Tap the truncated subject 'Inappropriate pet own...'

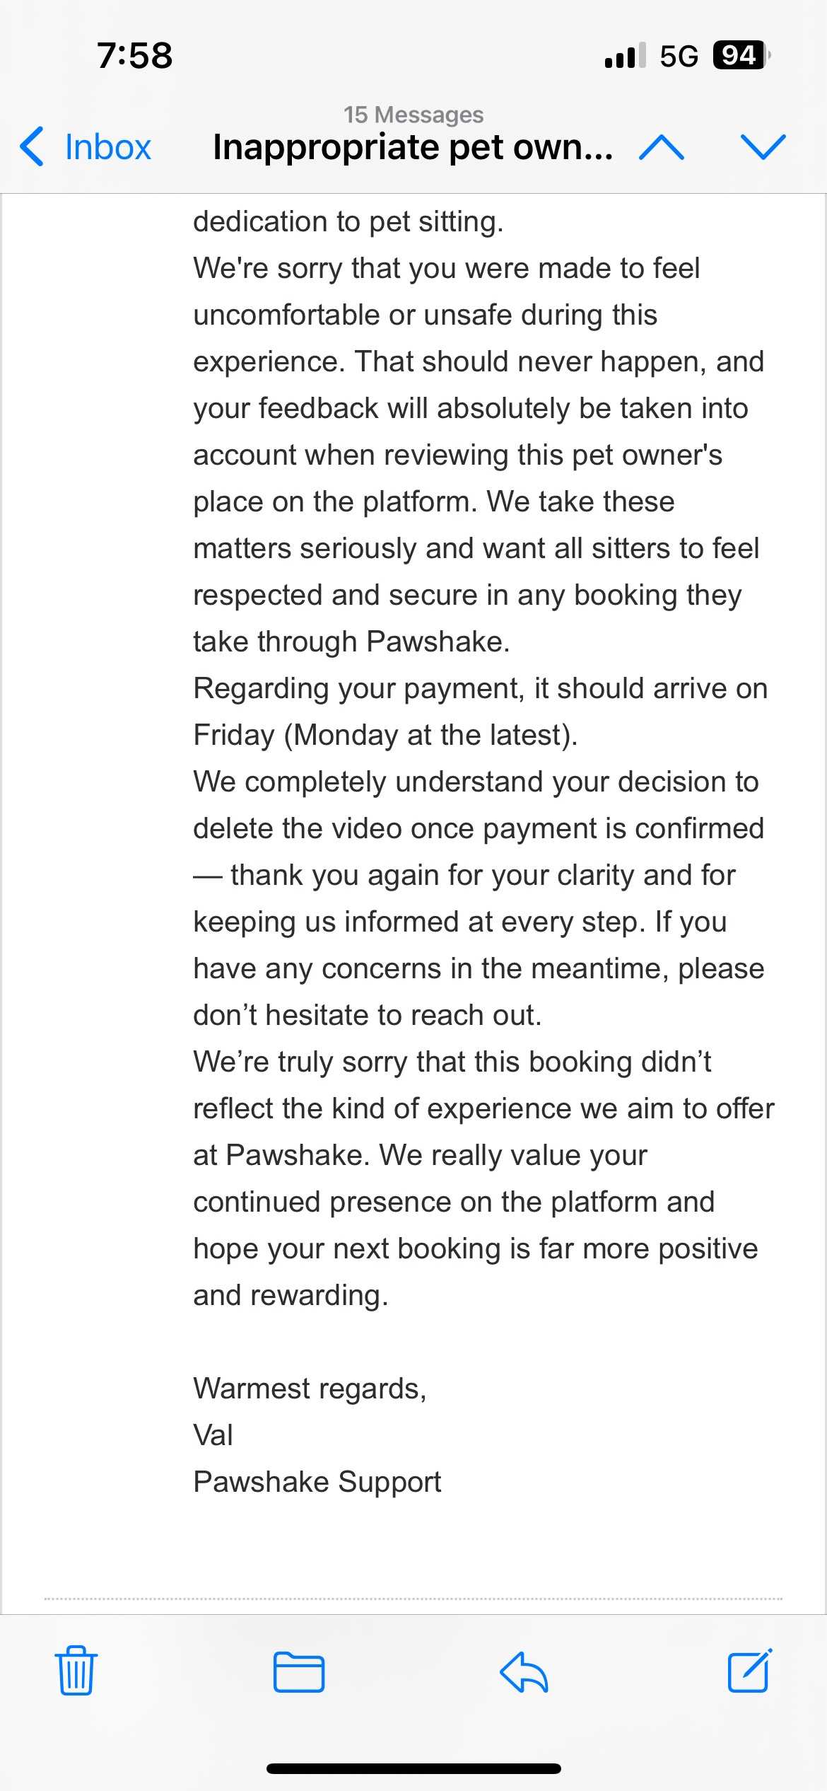(413, 147)
